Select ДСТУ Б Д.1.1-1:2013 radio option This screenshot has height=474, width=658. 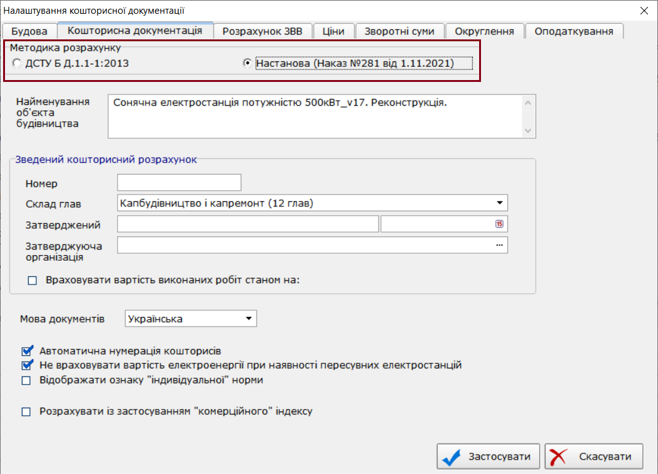[17, 63]
